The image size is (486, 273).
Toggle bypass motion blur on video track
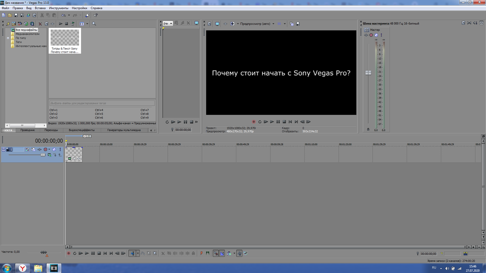coord(27,149)
